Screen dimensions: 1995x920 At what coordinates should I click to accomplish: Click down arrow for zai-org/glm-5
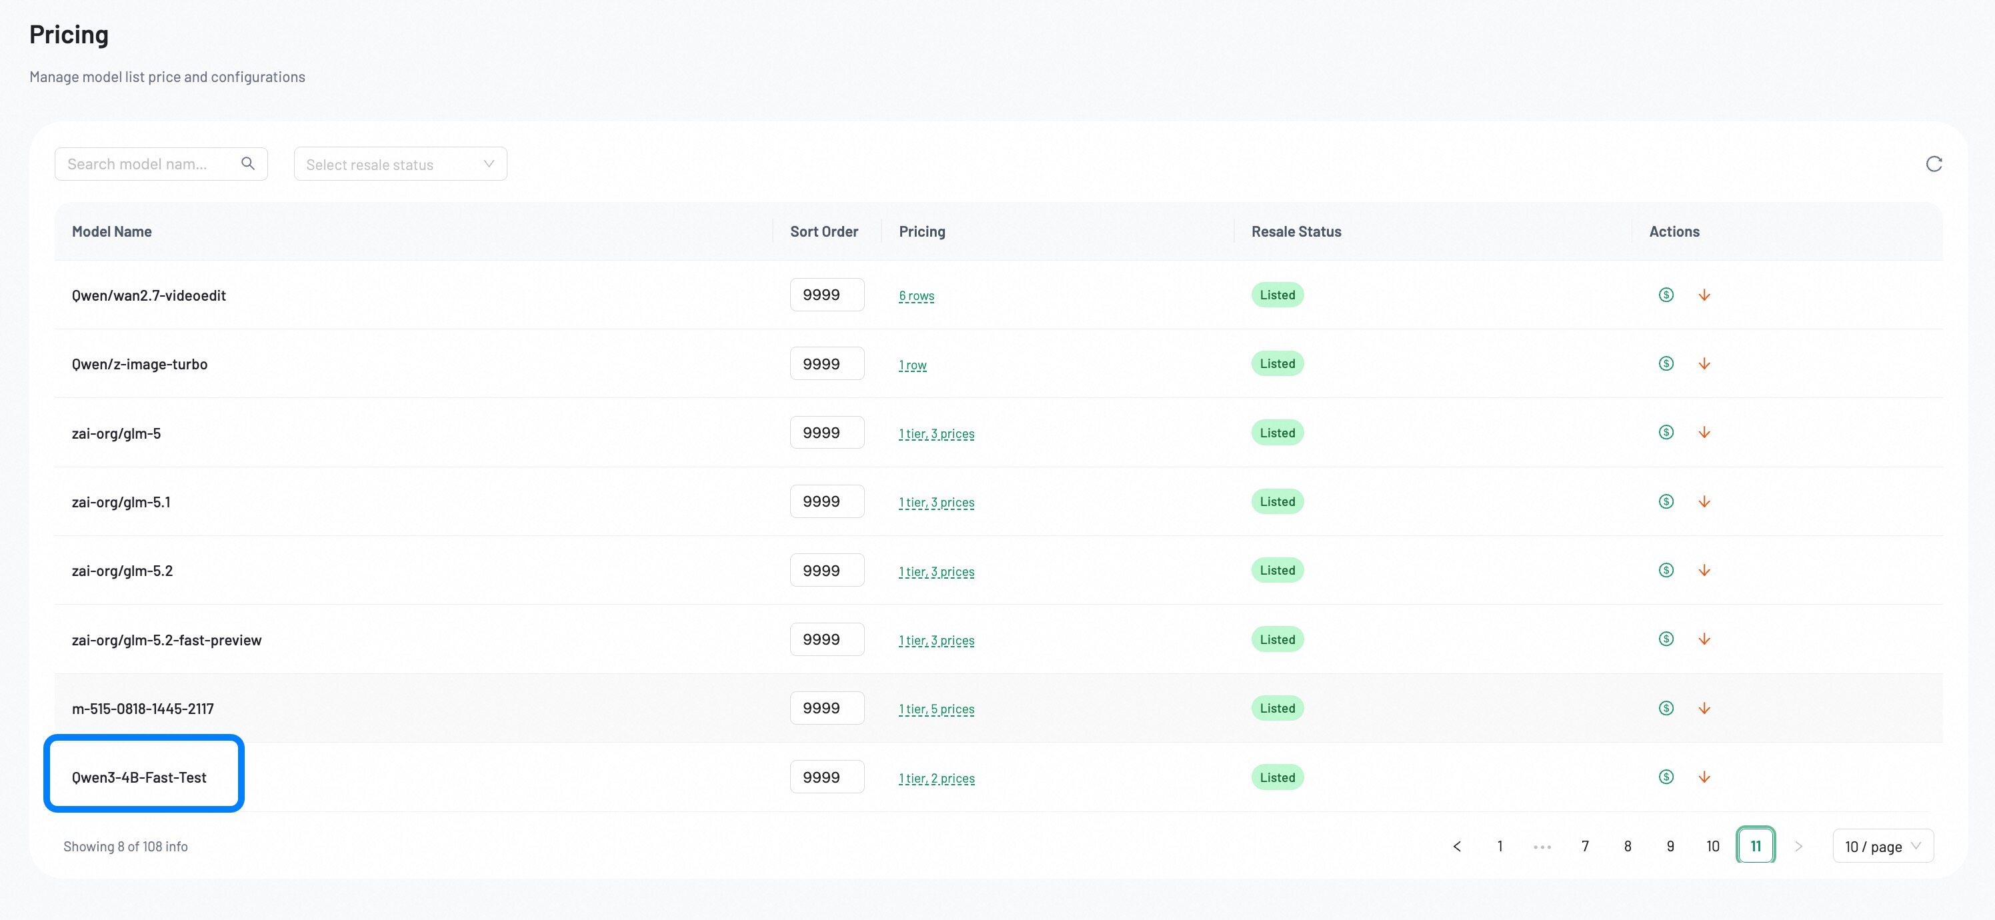point(1704,432)
